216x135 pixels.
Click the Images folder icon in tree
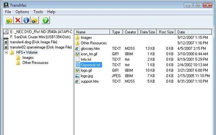click(18, 57)
